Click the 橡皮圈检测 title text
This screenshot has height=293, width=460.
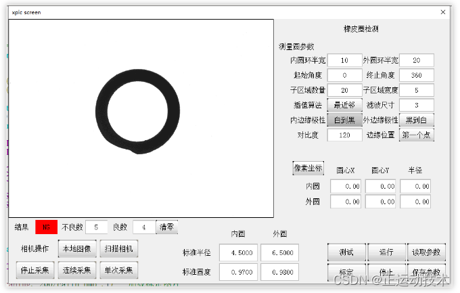[x=361, y=29]
